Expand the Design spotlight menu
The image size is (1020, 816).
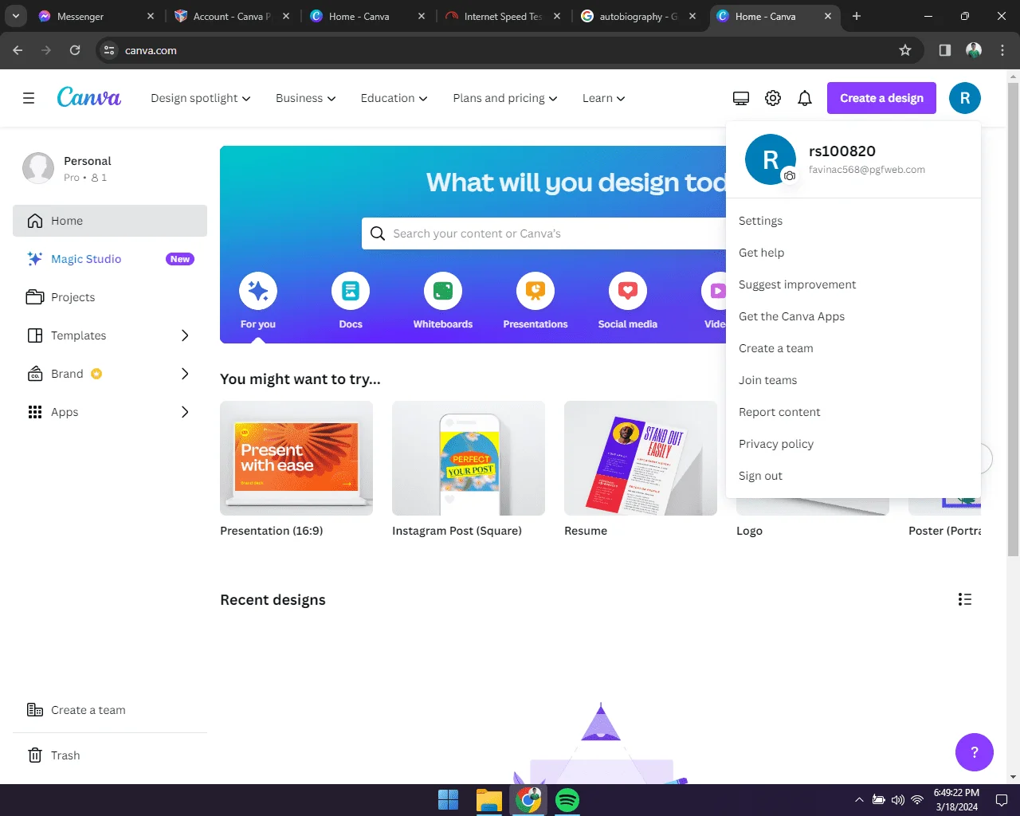tap(201, 98)
